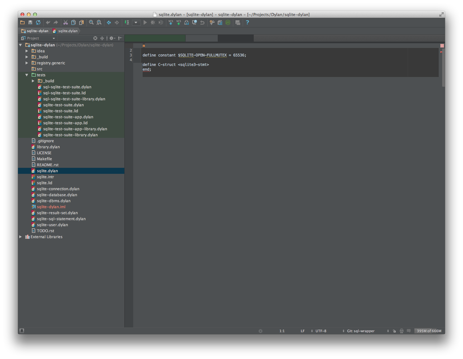Click the Copy icon in toolbar
The width and height of the screenshot is (463, 359).
click(x=74, y=22)
